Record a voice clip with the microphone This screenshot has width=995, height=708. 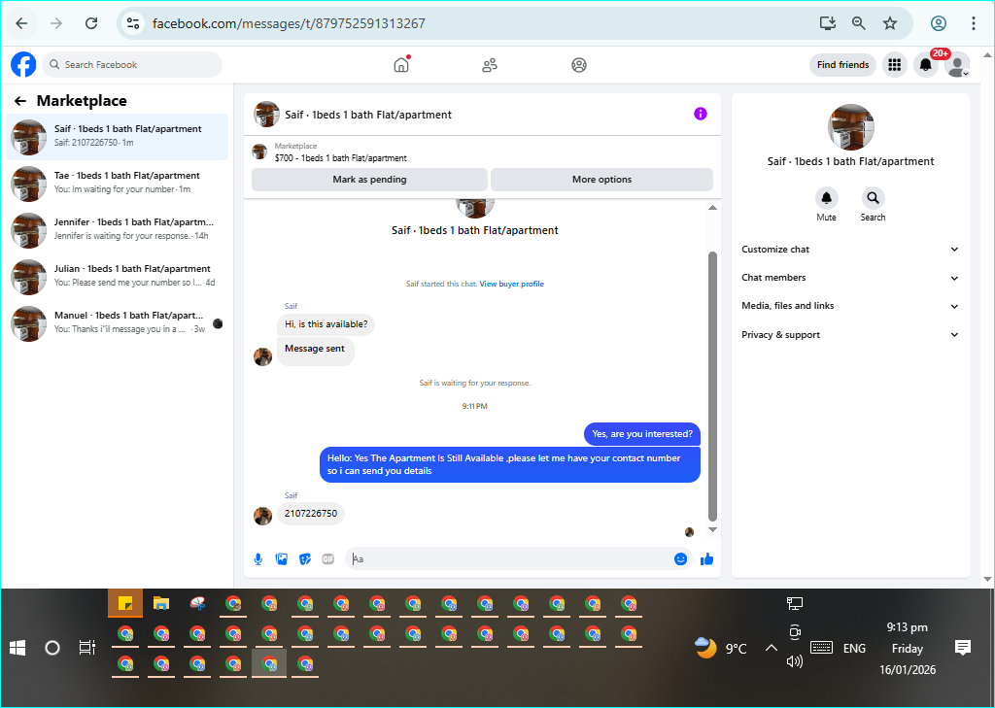[x=257, y=558]
